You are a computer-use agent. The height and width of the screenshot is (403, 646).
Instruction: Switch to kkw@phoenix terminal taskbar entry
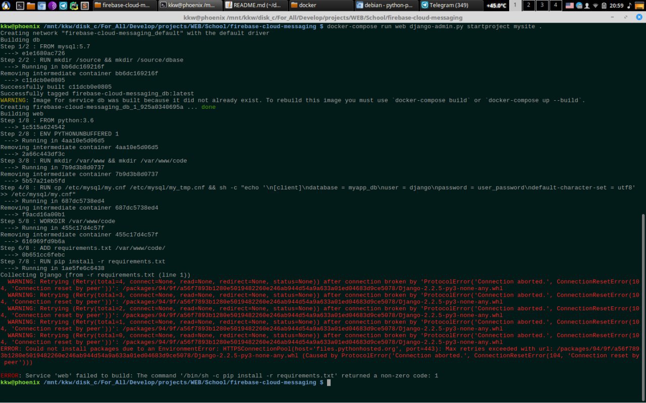click(190, 6)
